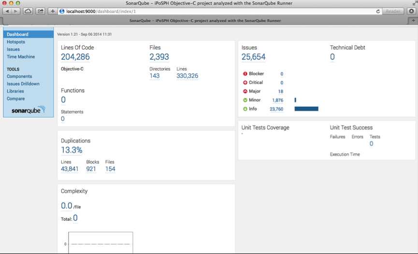Click the Statements 0 value
418x254 pixels.
point(63,119)
